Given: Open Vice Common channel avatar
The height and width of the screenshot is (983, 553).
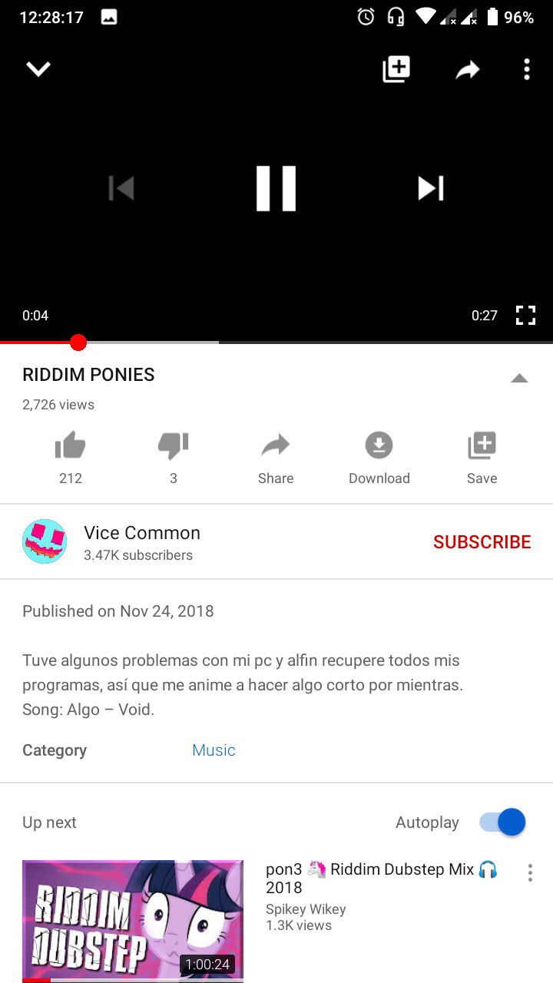Looking at the screenshot, I should (45, 541).
